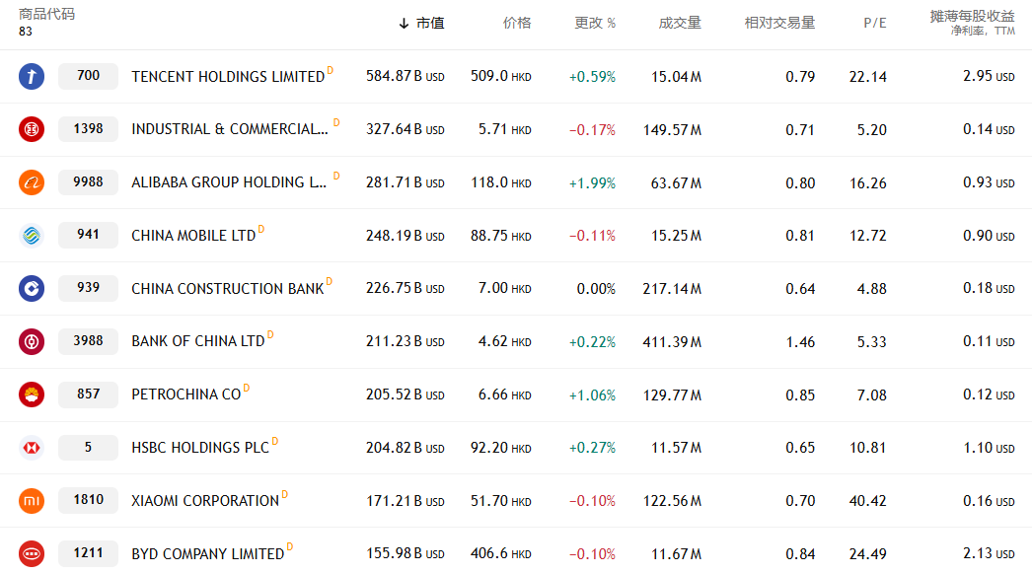Image resolution: width=1032 pixels, height=574 pixels.
Task: Click the China Construction Bank logo
Action: coord(31,288)
